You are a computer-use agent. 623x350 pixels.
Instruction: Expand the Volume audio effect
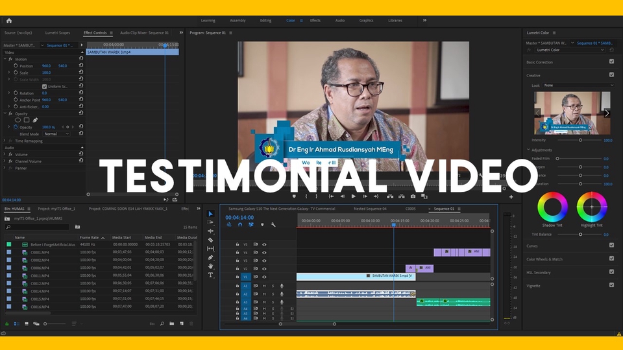pyautogui.click(x=5, y=154)
